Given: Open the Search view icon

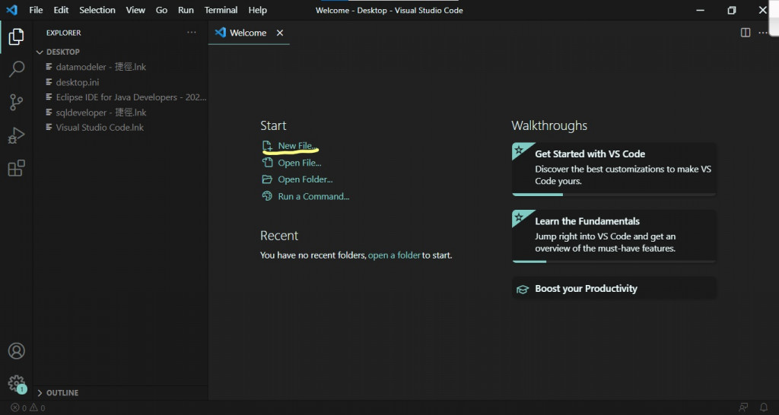Looking at the screenshot, I should 17,69.
